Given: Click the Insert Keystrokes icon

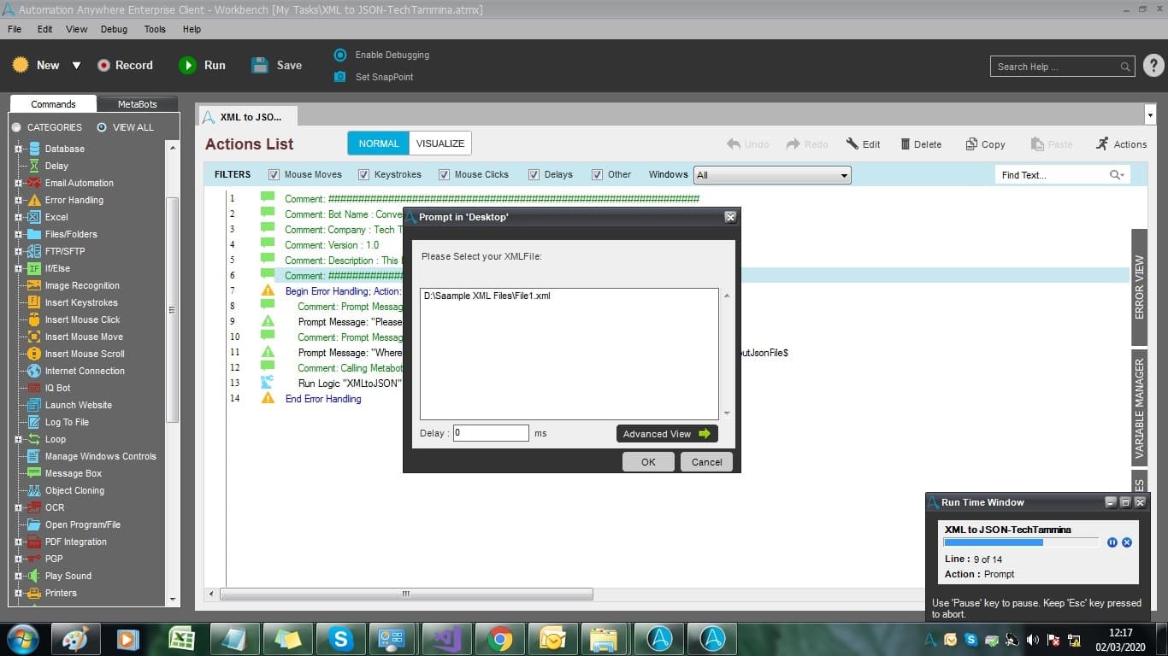Looking at the screenshot, I should tap(34, 302).
